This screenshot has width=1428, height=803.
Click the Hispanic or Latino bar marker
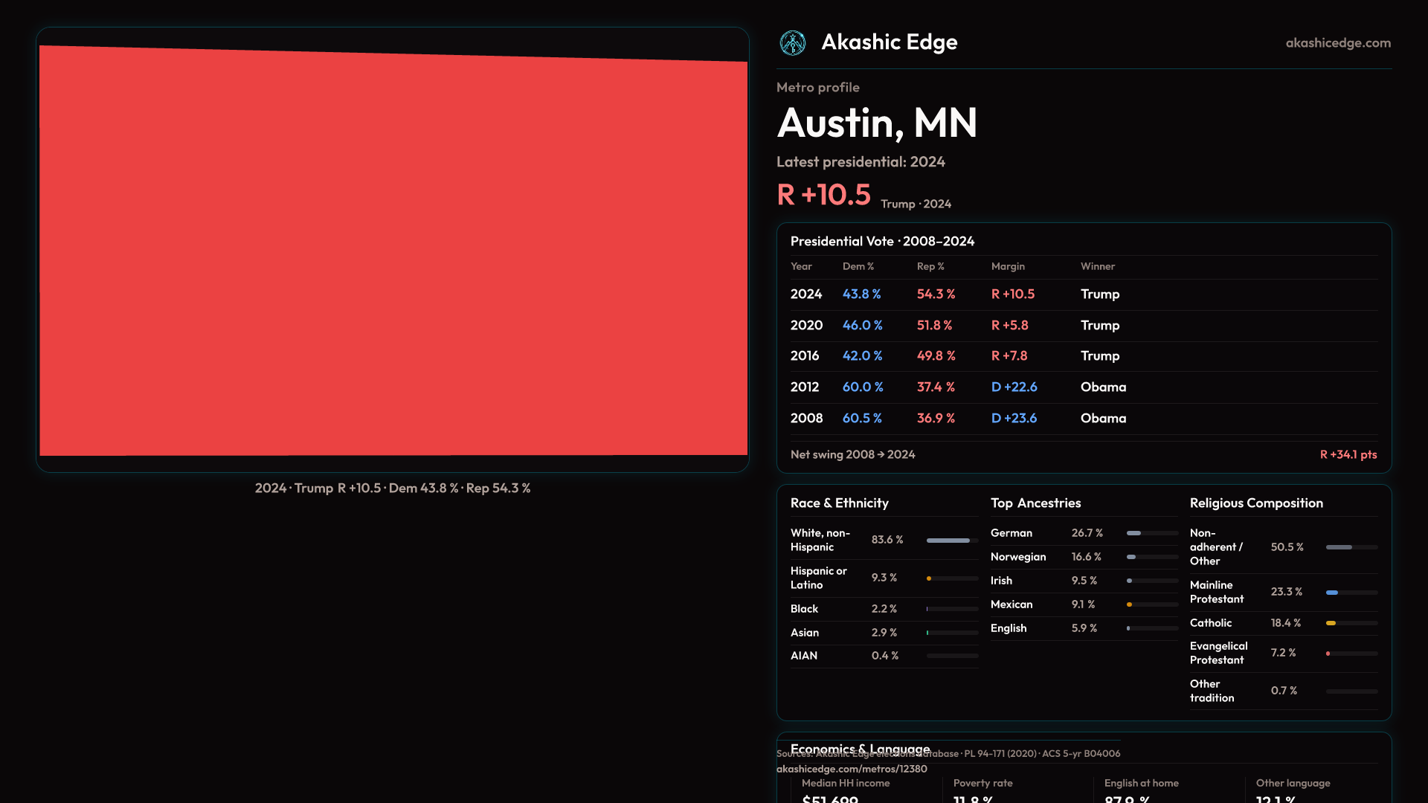click(x=929, y=578)
